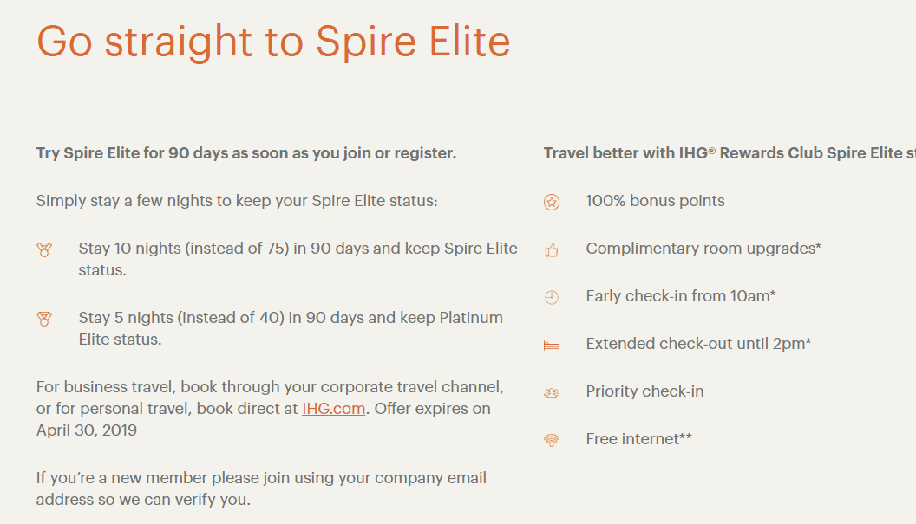Click the people icon for priority check-in

point(552,392)
